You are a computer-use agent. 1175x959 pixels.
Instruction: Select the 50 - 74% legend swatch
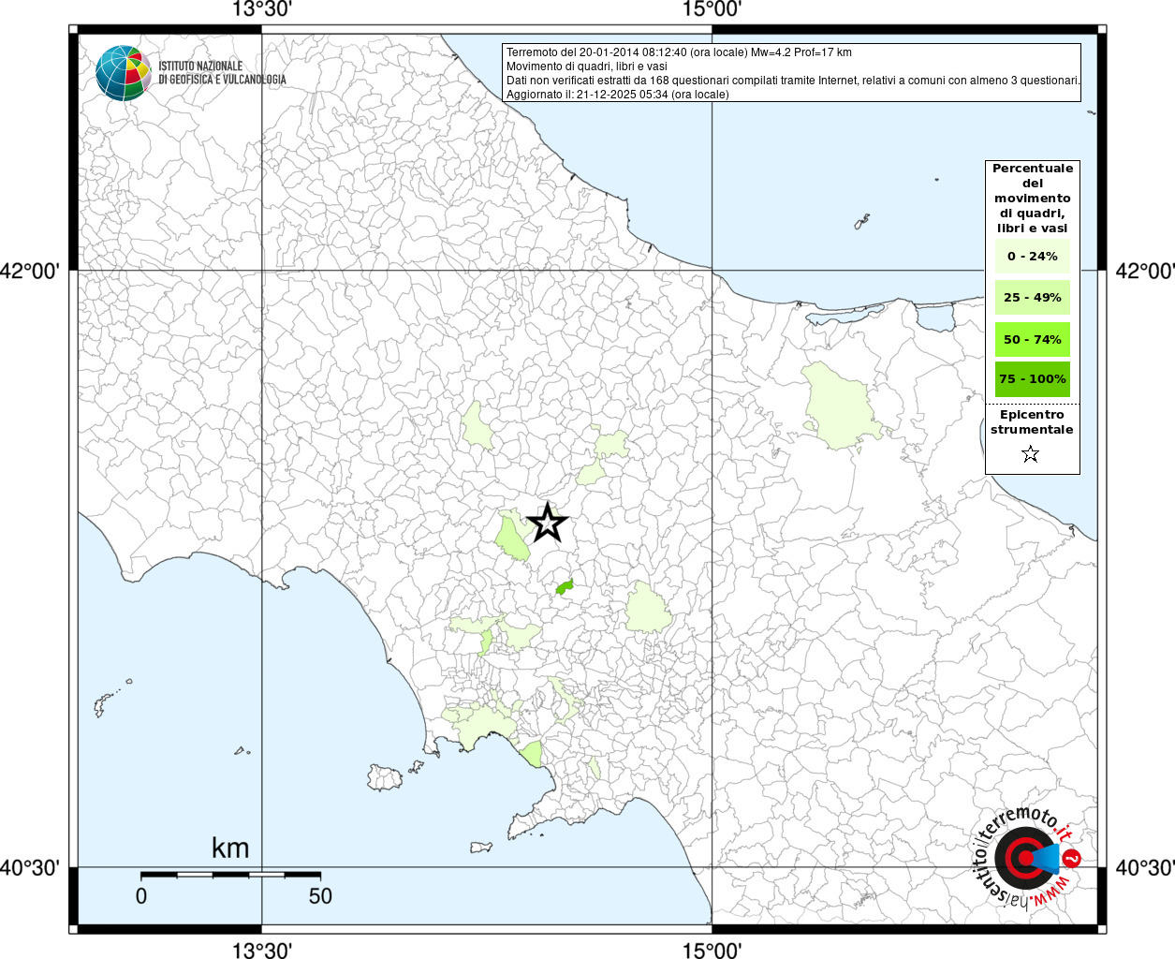coord(1033,339)
